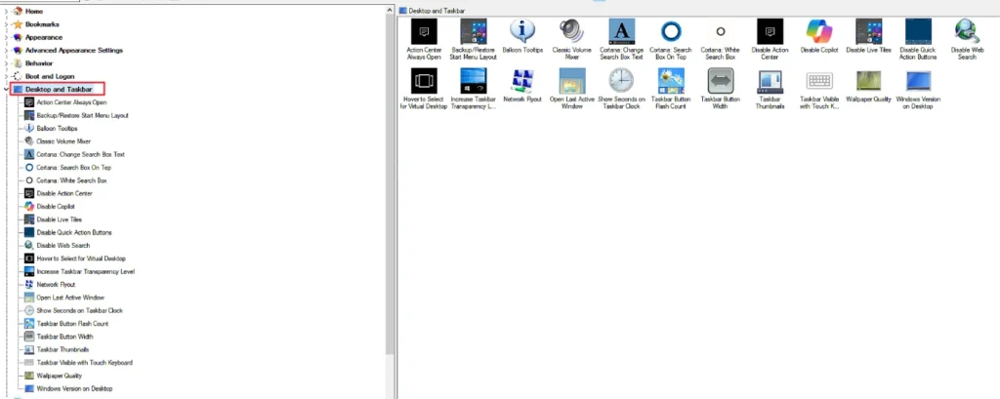Expand the Appearance tree node
Viewport: 1000px width, 399px height.
pyautogui.click(x=7, y=38)
